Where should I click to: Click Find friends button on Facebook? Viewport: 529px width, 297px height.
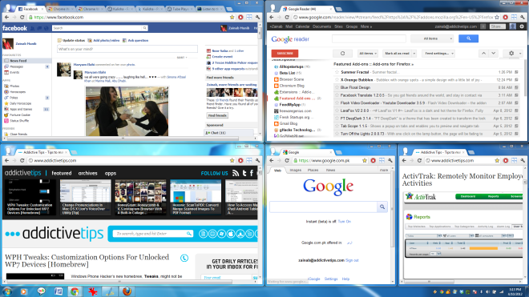click(217, 115)
